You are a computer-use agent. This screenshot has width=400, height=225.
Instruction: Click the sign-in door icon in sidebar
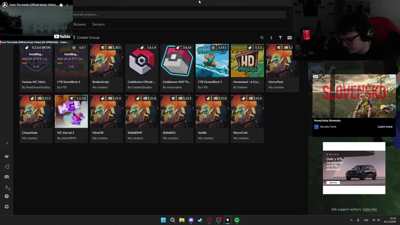7,167
